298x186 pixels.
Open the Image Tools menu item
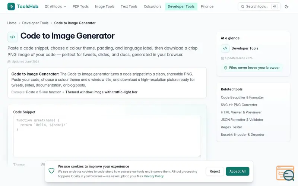click(x=105, y=6)
